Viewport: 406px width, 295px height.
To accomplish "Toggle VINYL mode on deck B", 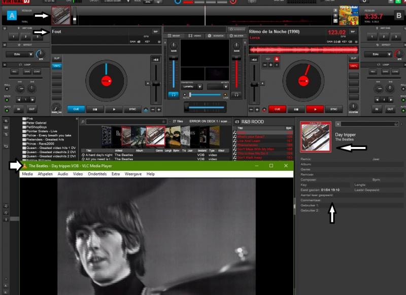I will [x=353, y=66].
